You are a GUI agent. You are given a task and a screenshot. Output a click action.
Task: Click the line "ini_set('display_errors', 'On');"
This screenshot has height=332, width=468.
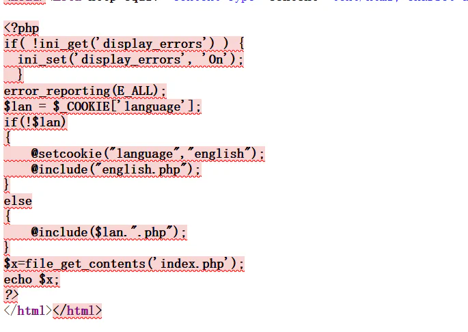tap(130, 59)
